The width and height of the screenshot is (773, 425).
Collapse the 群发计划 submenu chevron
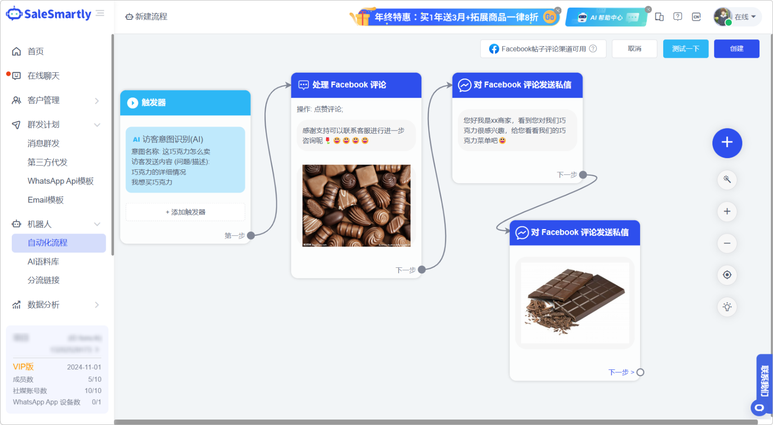(x=97, y=125)
